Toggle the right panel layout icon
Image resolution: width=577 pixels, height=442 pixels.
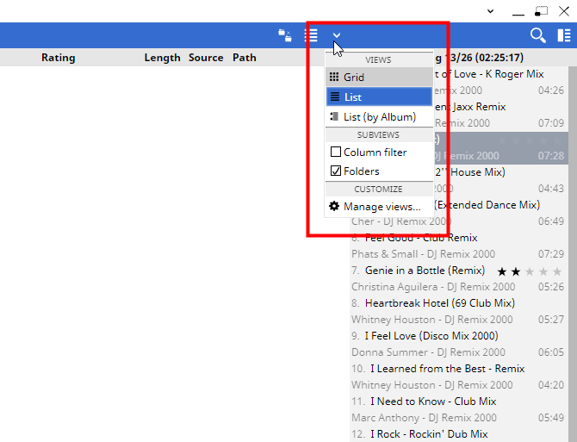click(x=563, y=35)
